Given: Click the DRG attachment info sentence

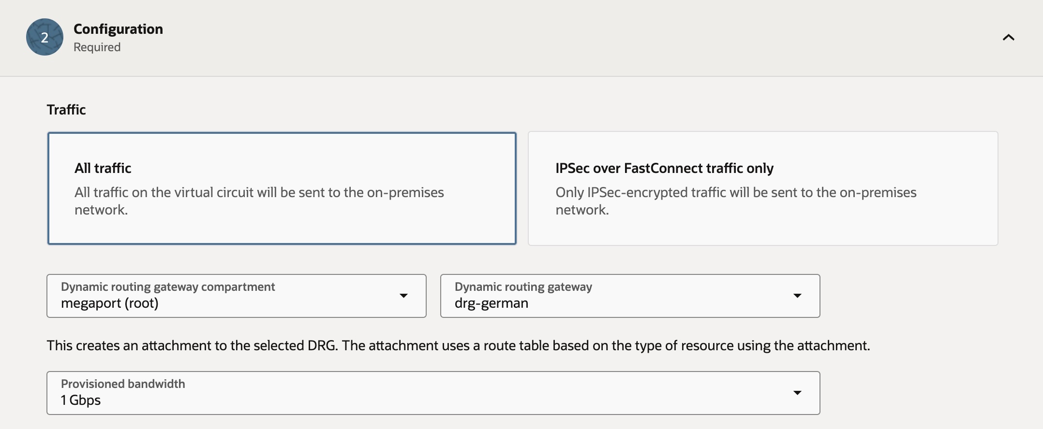Looking at the screenshot, I should 458,345.
